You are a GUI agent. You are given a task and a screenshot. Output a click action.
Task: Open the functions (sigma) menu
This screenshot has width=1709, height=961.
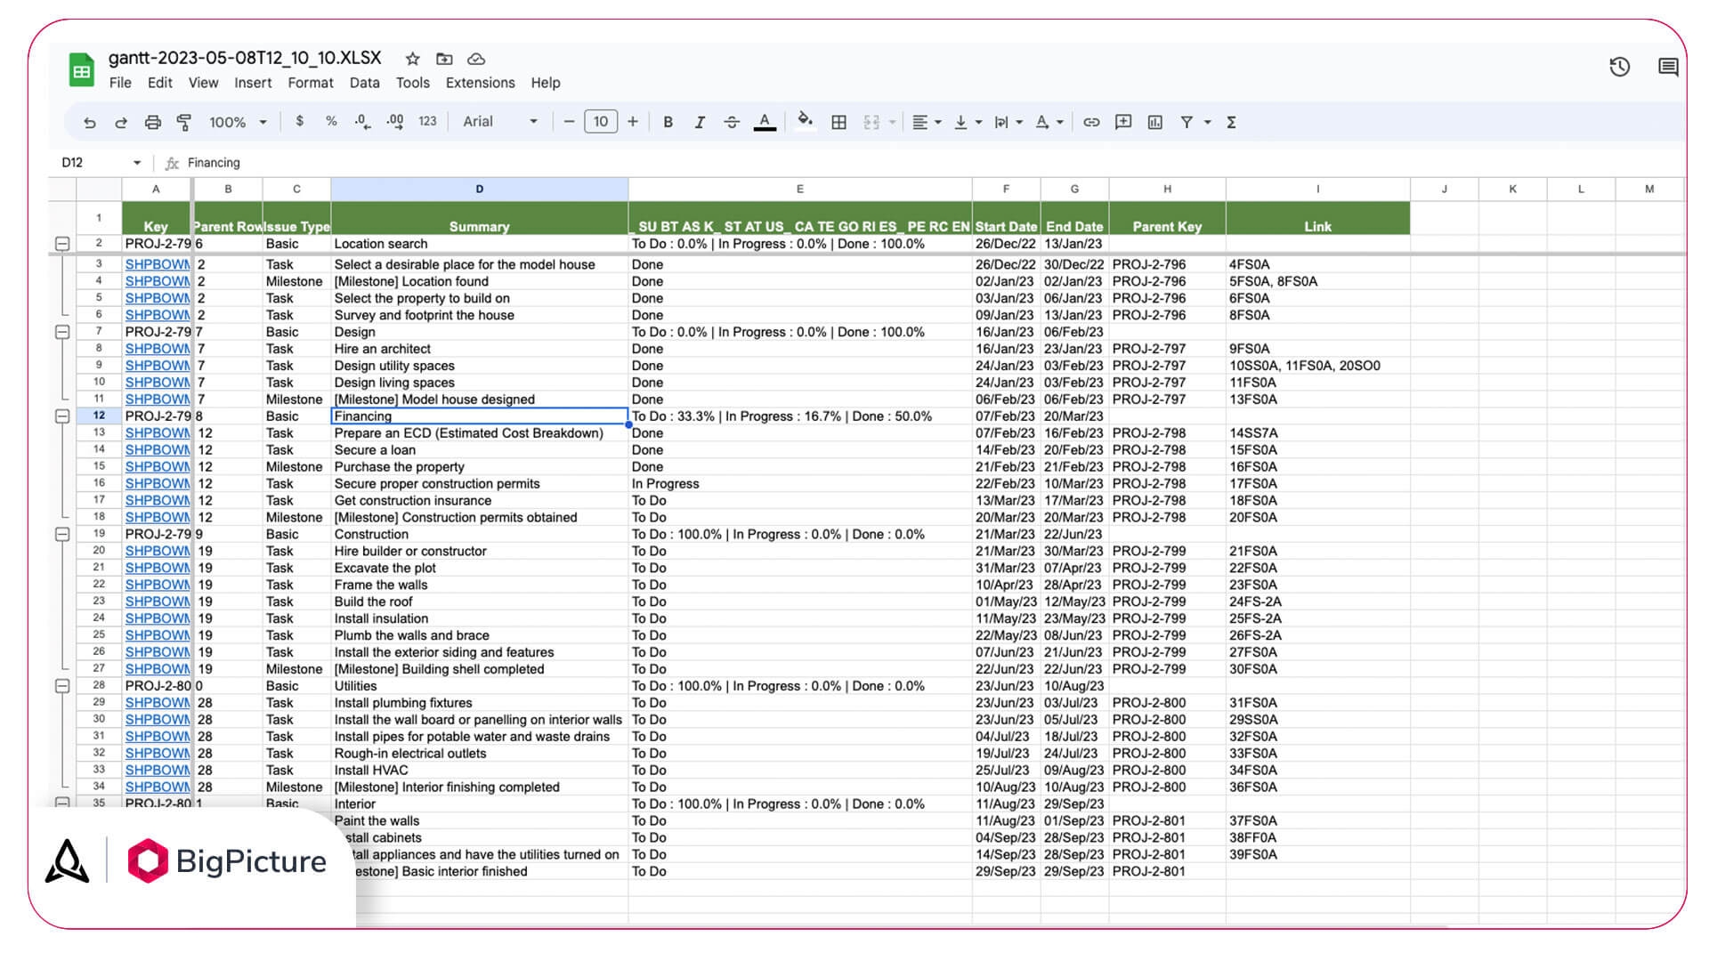pos(1231,122)
